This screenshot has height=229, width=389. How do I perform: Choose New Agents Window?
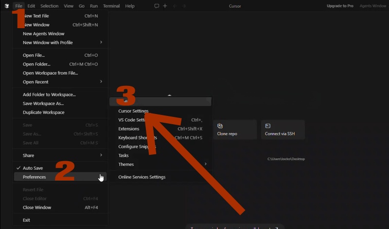pyautogui.click(x=60, y=33)
